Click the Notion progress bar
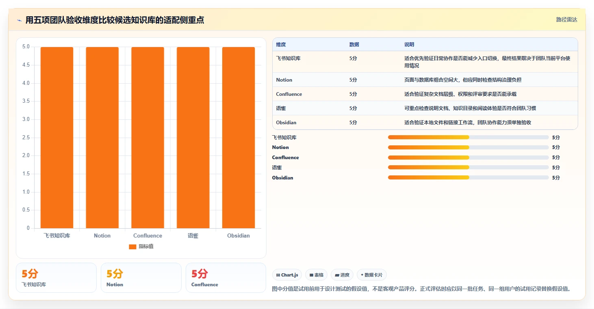Viewport: 594px width, 309px height. (468, 147)
